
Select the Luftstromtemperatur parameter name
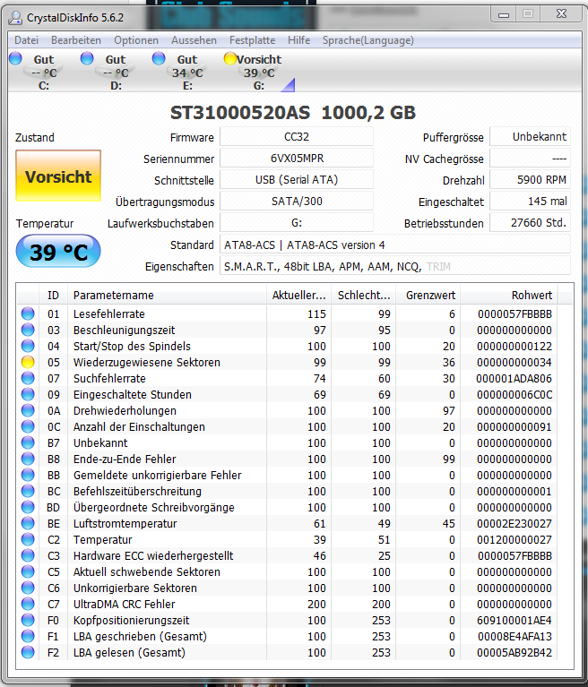click(125, 524)
